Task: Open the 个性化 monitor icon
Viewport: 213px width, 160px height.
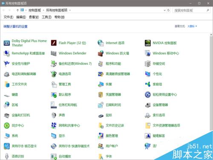Action: [147, 74]
